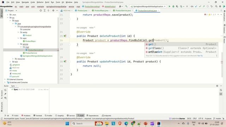Open the Endpoints tool window

[107, 115]
